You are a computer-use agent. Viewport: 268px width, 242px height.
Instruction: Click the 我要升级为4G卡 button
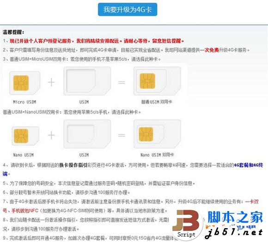click(128, 10)
